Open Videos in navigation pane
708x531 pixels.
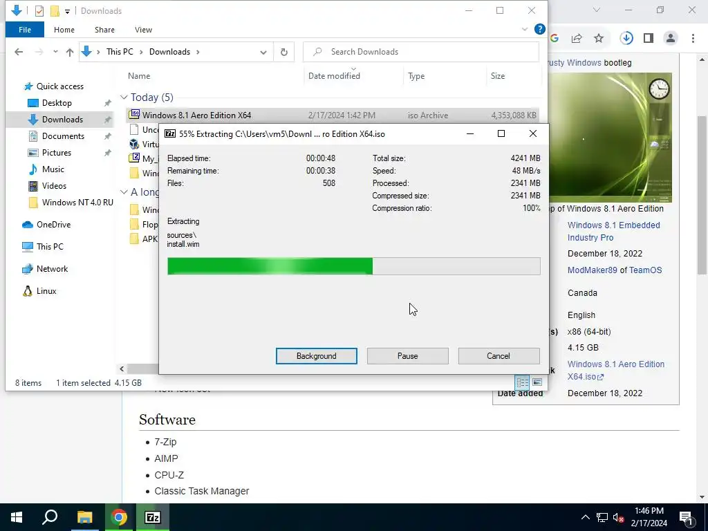click(54, 185)
